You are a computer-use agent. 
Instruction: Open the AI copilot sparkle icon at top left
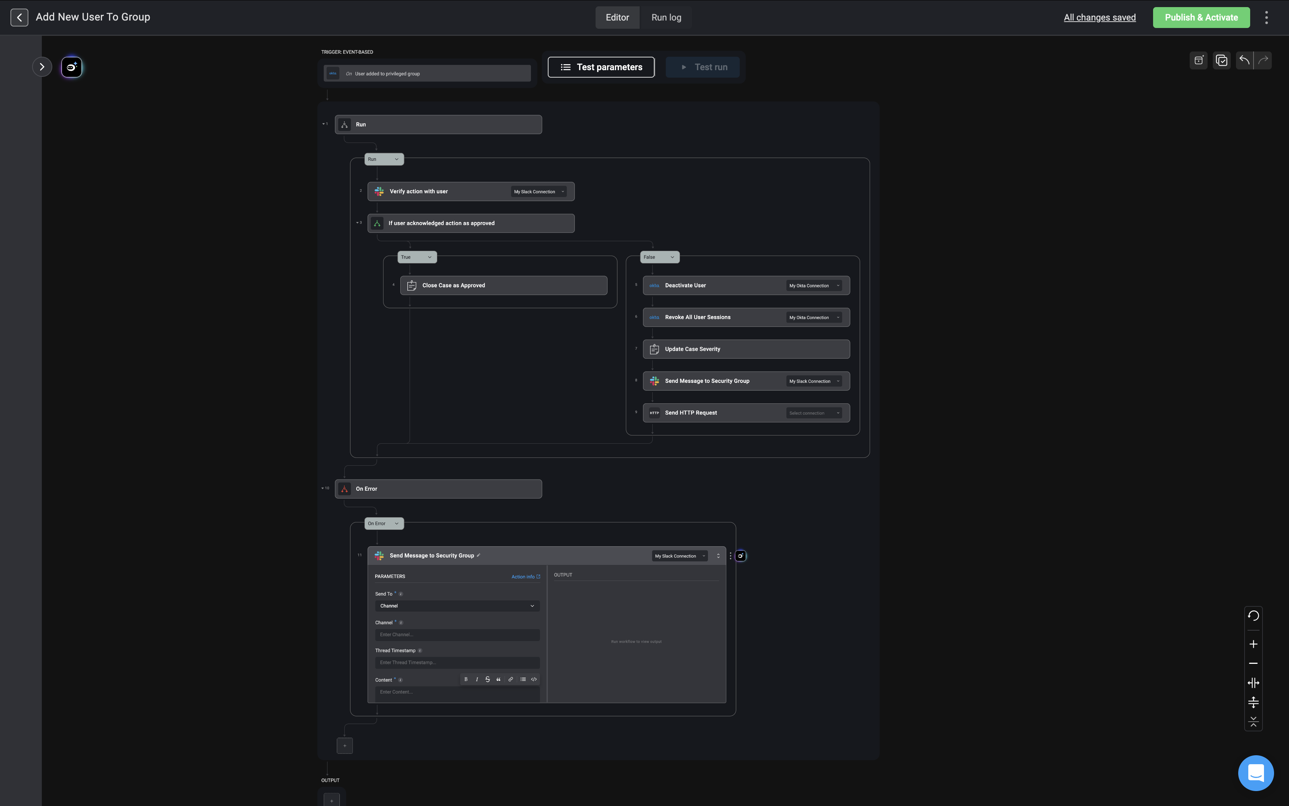tap(71, 67)
